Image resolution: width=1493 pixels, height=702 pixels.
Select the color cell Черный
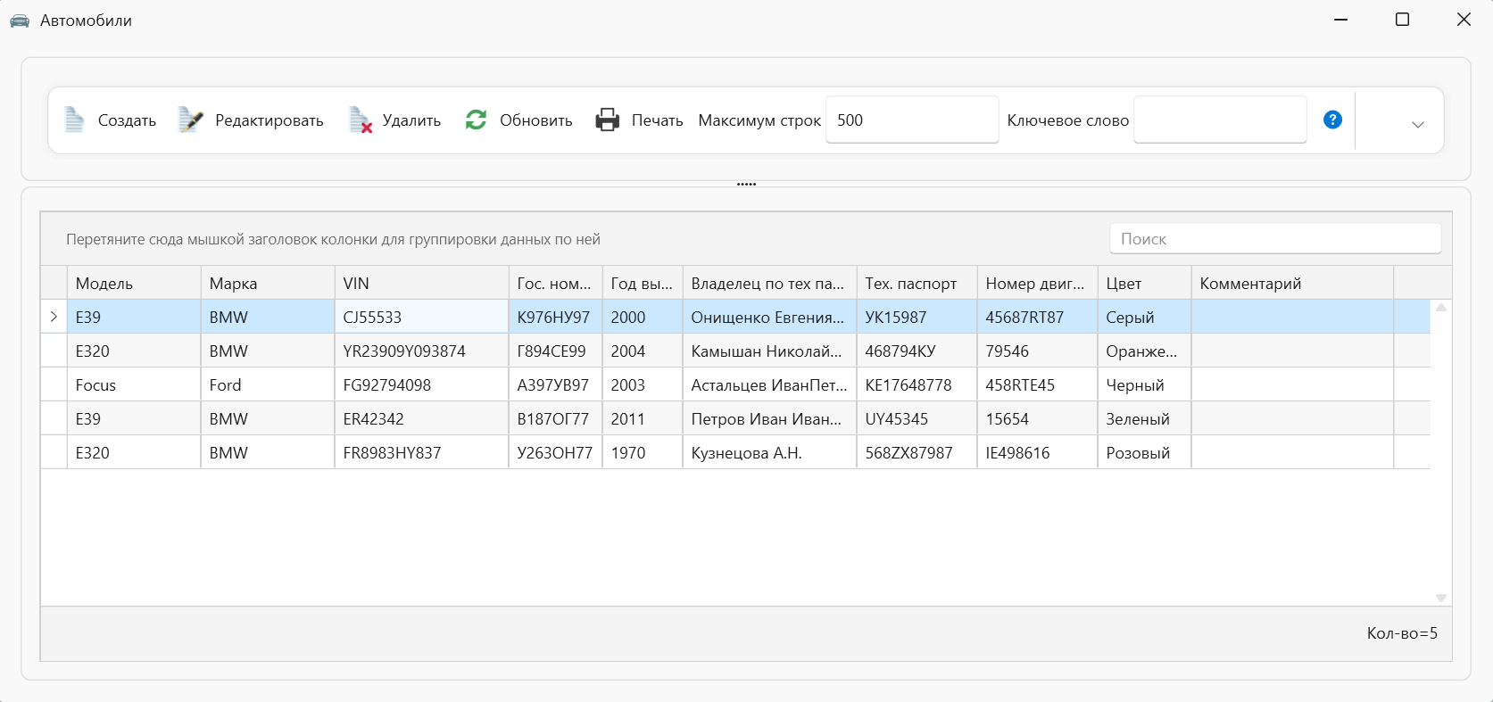1145,384
